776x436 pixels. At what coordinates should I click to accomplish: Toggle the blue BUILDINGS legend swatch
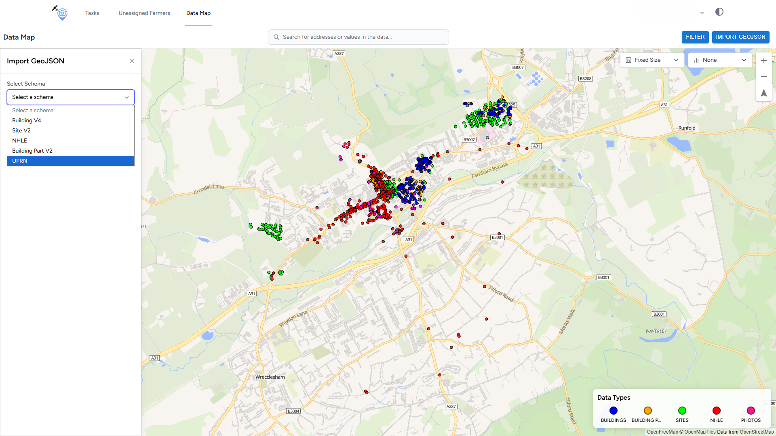pyautogui.click(x=613, y=411)
